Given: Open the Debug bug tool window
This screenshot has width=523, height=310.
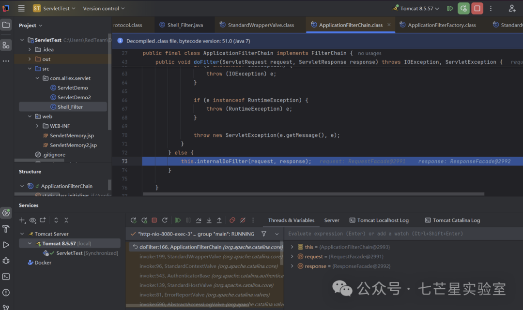Looking at the screenshot, I should pos(6,261).
